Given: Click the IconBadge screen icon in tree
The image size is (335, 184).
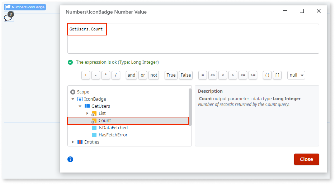Looking at the screenshot, I should click(x=80, y=99).
